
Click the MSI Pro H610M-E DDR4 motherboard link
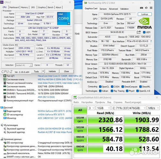(60, 79)
